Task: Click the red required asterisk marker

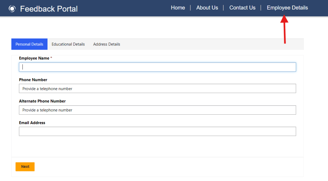Action: 51,58
